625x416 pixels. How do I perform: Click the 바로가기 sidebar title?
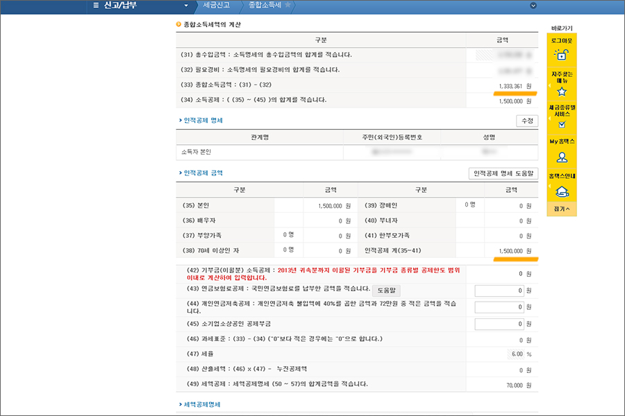[x=562, y=28]
